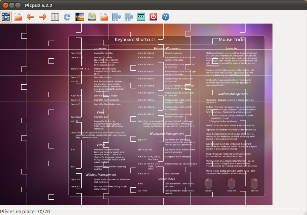Click the 'Picpuz v.2.2' window title

click(x=39, y=5)
